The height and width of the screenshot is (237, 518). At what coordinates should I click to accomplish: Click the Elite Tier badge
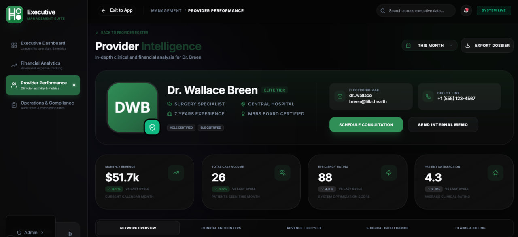[x=275, y=90]
